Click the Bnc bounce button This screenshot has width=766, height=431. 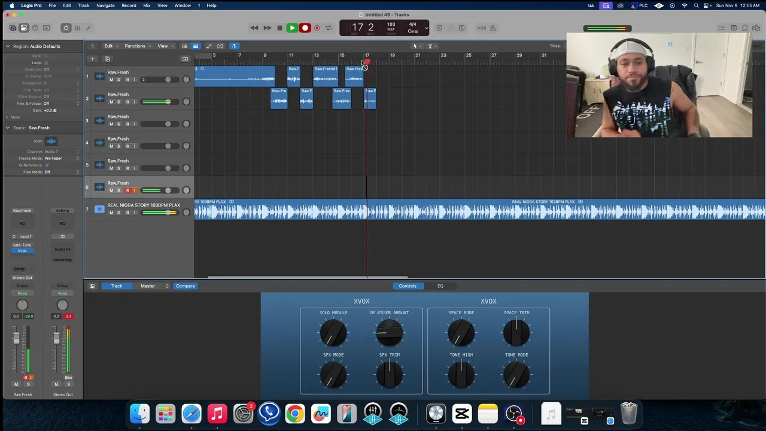tap(68, 378)
